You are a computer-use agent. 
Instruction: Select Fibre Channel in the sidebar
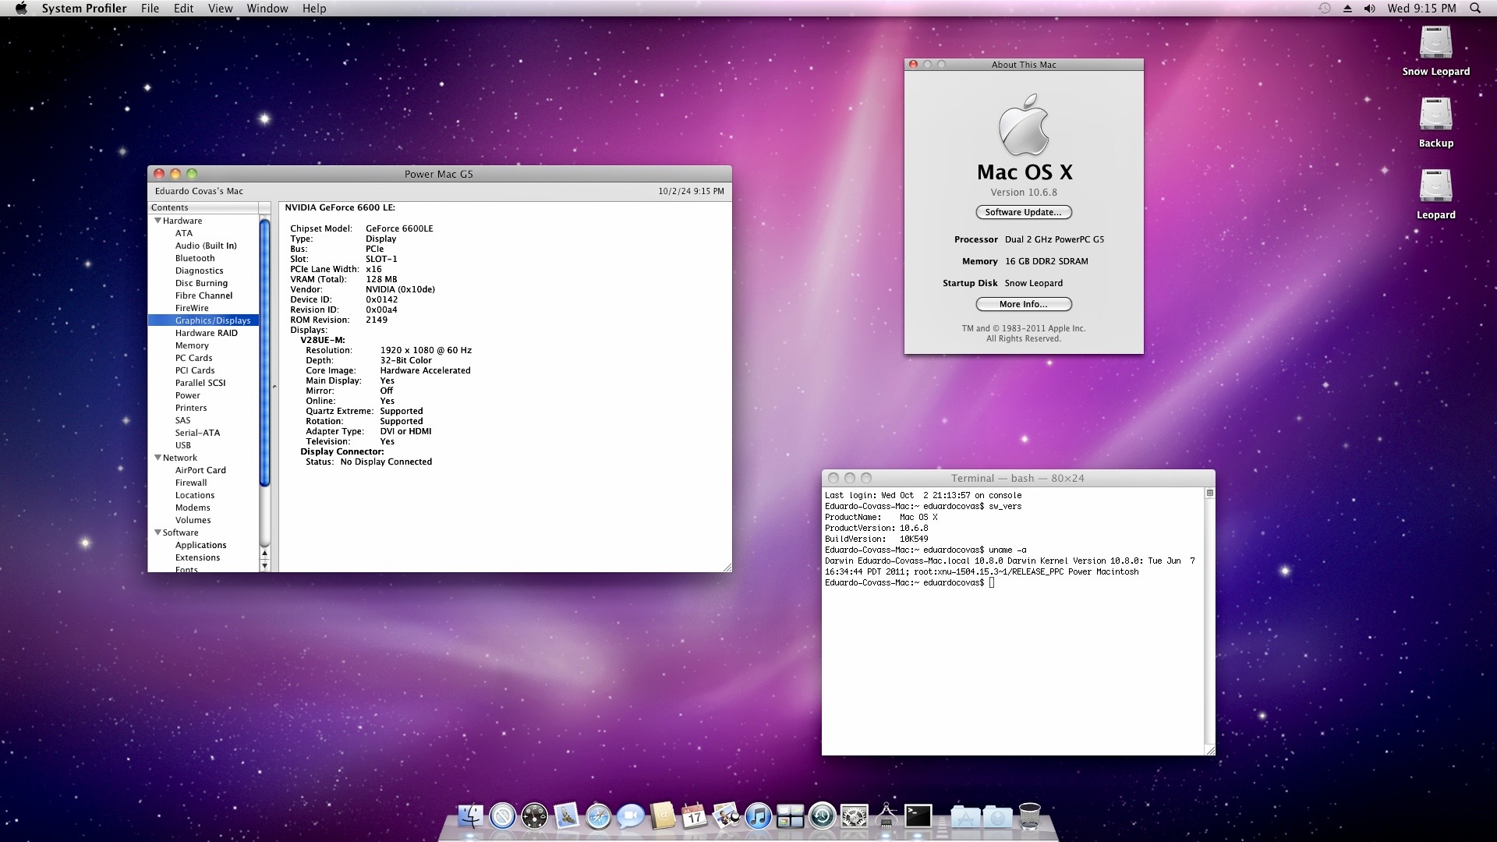[203, 295]
